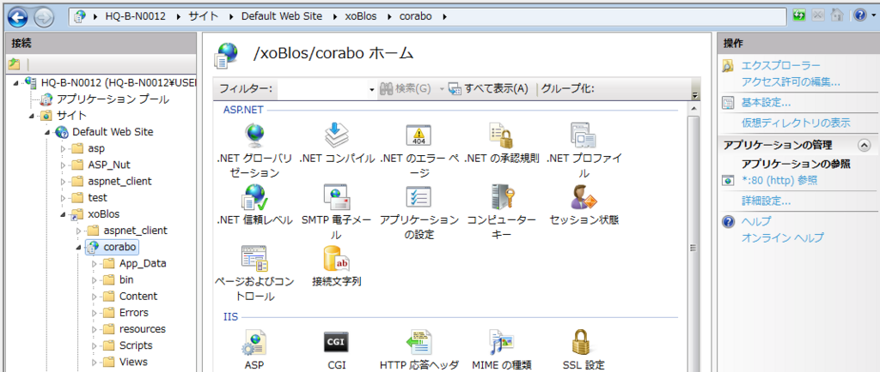Click the stop icon beside refresh

coord(818,16)
